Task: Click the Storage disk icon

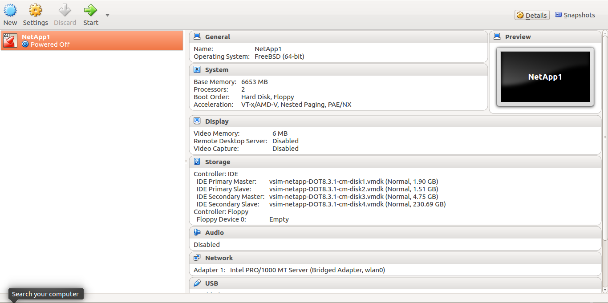Action: point(197,162)
